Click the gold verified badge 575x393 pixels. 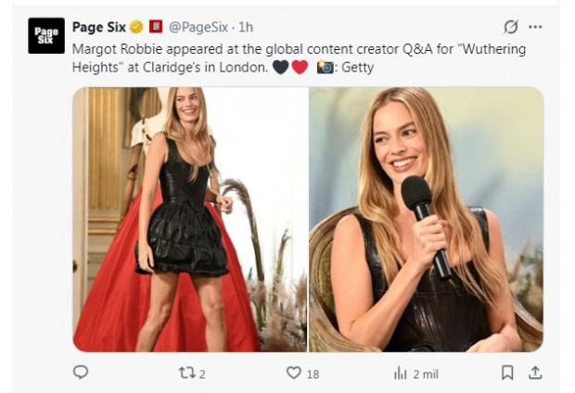(135, 27)
